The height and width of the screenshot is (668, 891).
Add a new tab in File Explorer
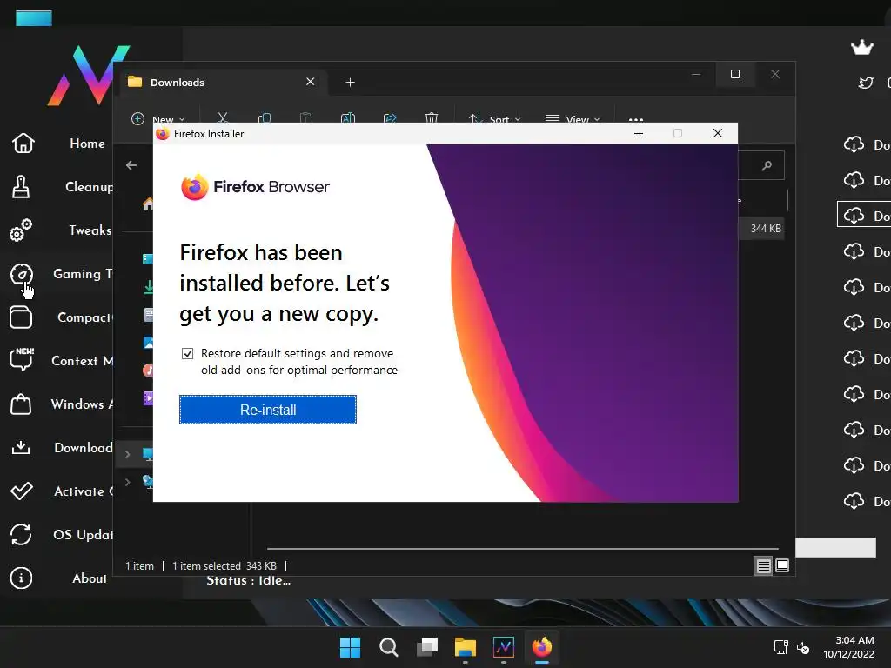[x=350, y=83]
